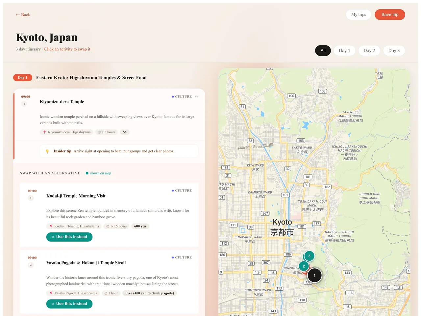Click the CULTURE label on Yasaka Pagoda card
The width and height of the screenshot is (421, 316).
pyautogui.click(x=182, y=257)
